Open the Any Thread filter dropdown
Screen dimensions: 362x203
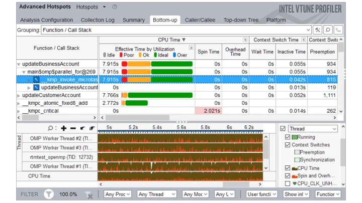click(157, 194)
